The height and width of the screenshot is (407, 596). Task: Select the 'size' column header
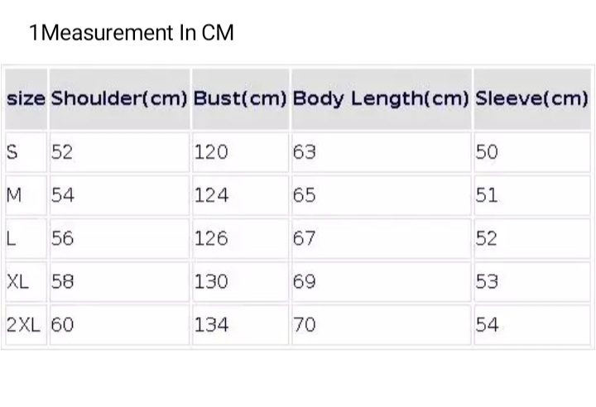point(26,98)
